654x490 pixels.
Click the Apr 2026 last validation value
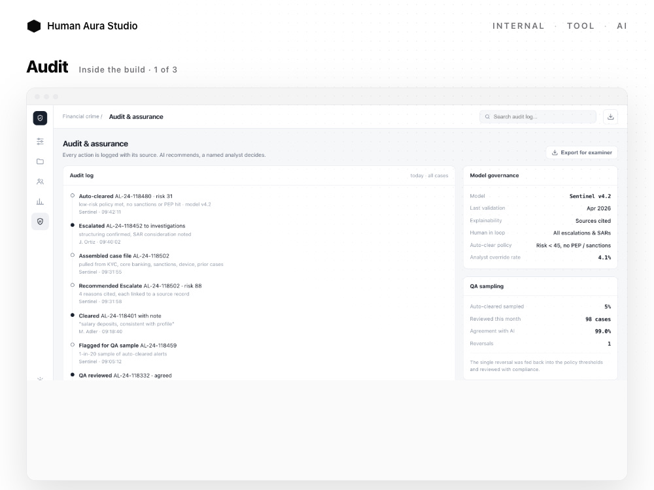[x=598, y=208]
